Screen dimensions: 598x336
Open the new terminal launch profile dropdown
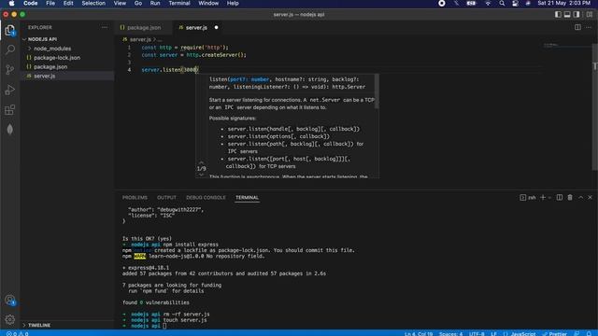pos(549,197)
